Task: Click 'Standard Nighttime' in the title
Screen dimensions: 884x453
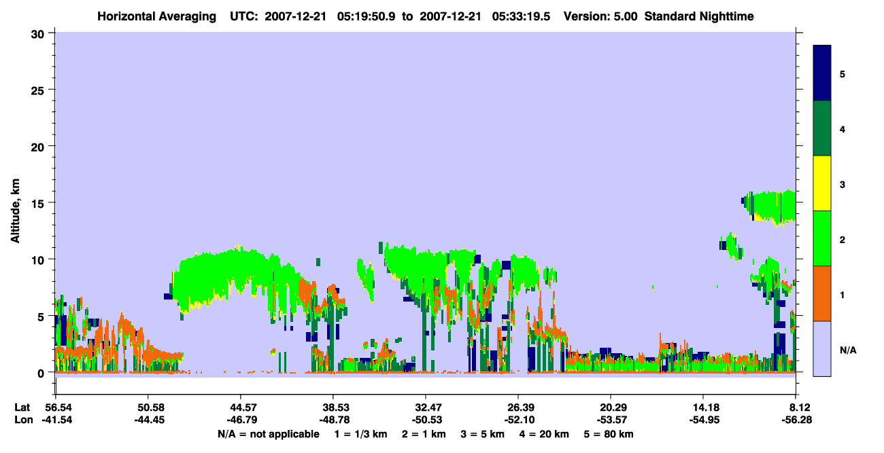Action: [x=699, y=16]
